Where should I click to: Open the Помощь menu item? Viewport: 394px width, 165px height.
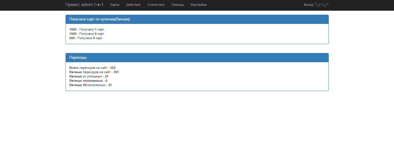pyautogui.click(x=178, y=5)
